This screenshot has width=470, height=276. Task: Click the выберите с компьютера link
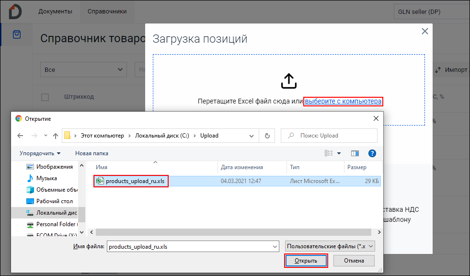coord(343,102)
